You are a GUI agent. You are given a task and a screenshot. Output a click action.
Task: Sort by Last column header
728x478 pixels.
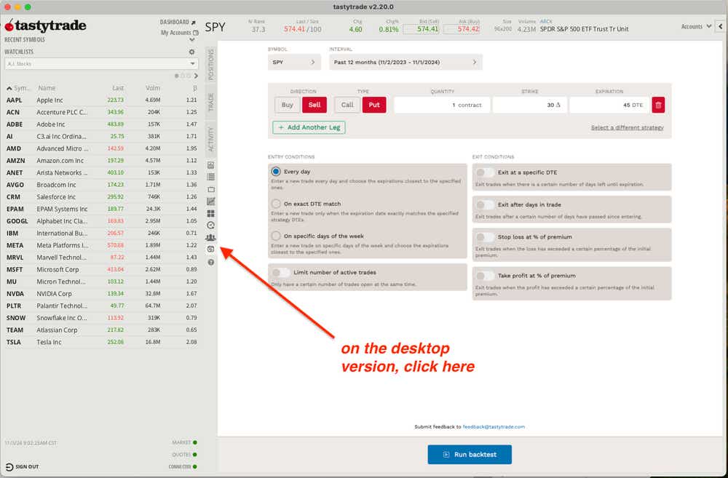[x=118, y=88]
